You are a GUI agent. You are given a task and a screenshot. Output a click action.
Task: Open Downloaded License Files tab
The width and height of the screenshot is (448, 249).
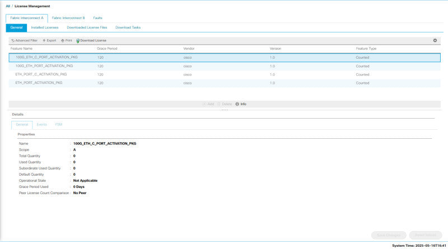coord(87,28)
